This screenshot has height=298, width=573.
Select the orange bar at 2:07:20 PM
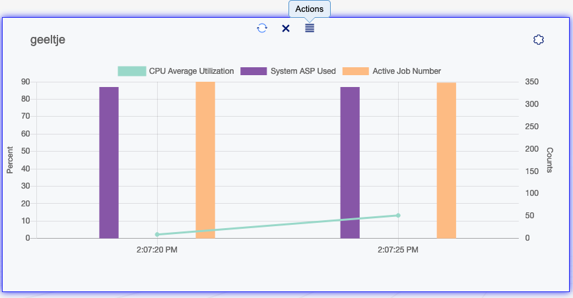coord(205,160)
